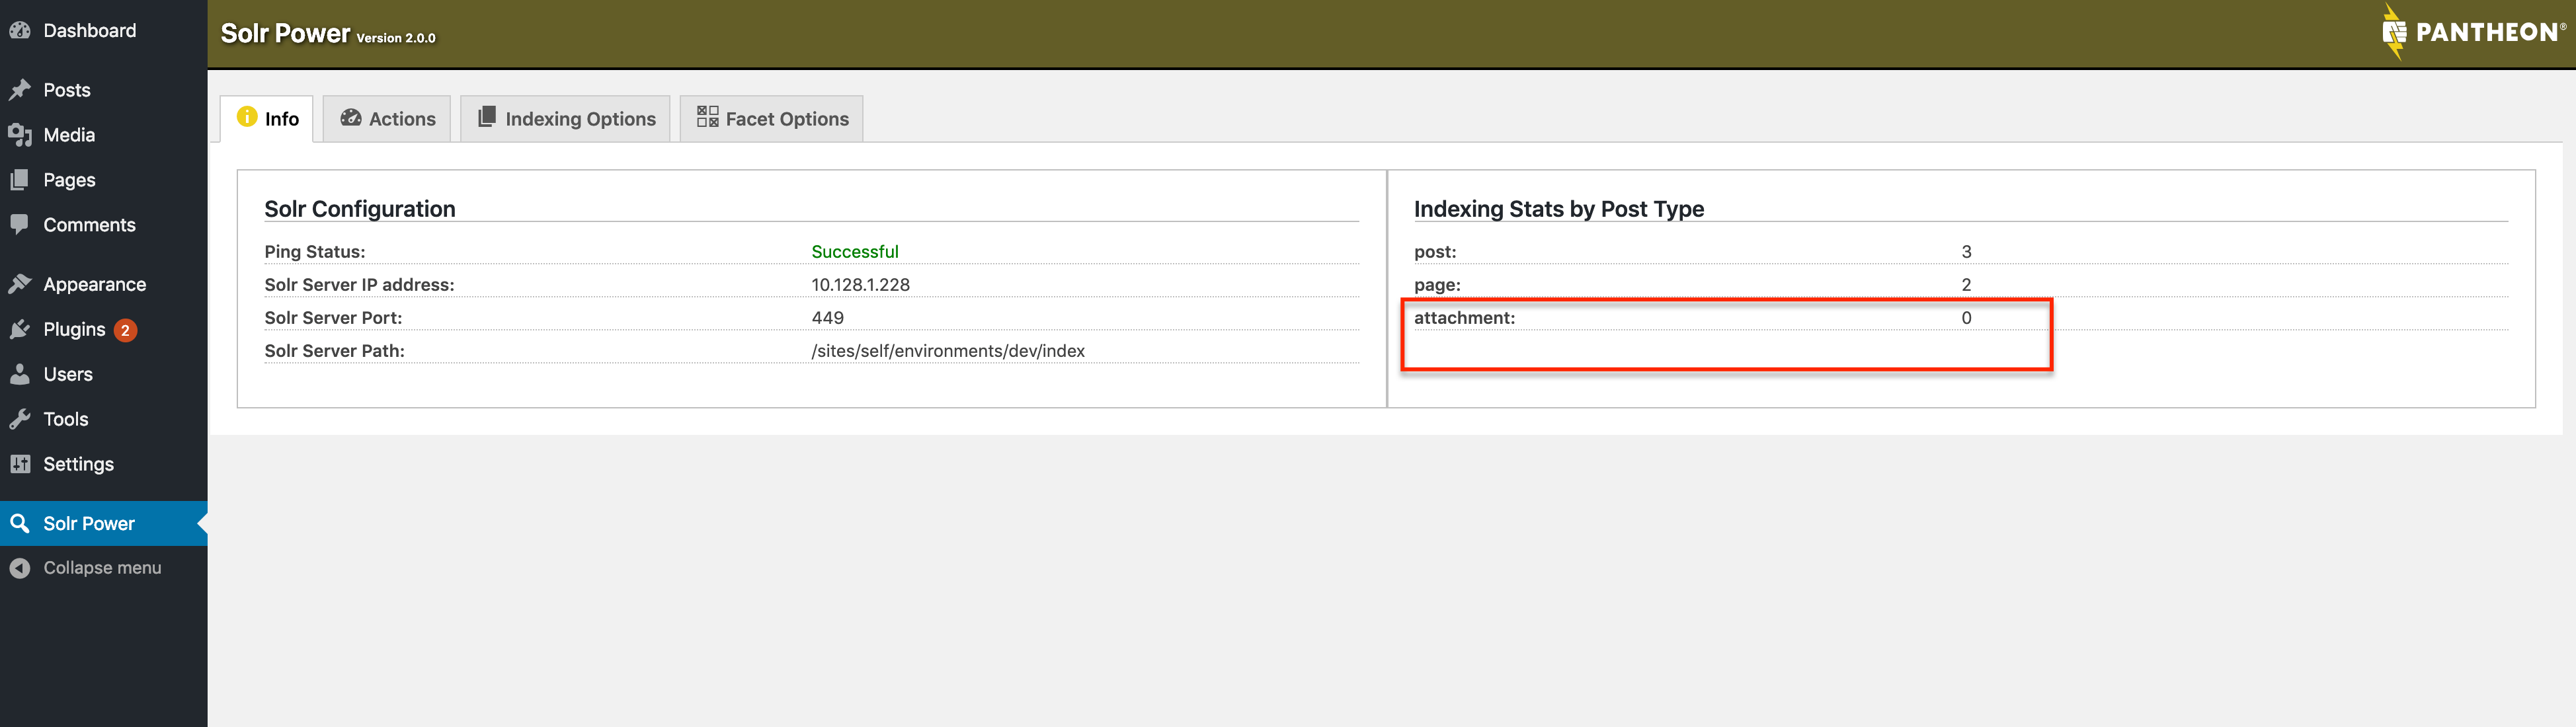Open the Appearance menu link
The height and width of the screenshot is (727, 2576).
click(x=94, y=284)
